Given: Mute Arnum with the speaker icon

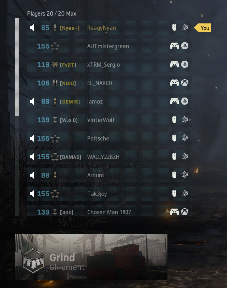Looking at the screenshot, I should tap(32, 175).
